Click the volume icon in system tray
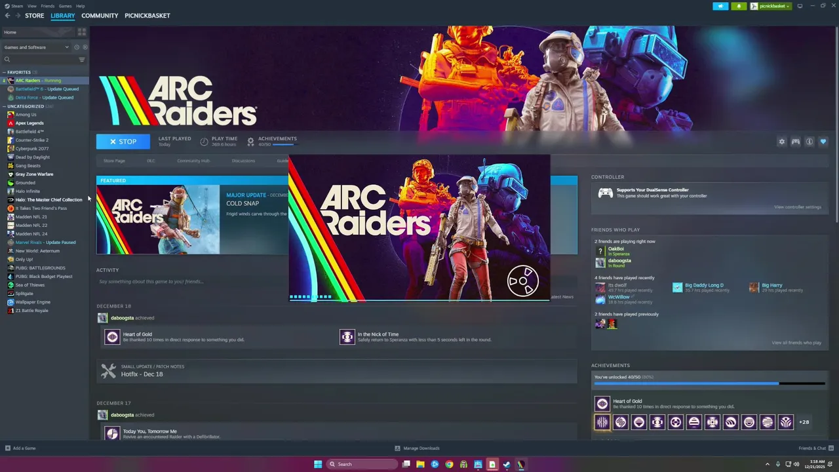This screenshot has height=472, width=839. tap(796, 464)
